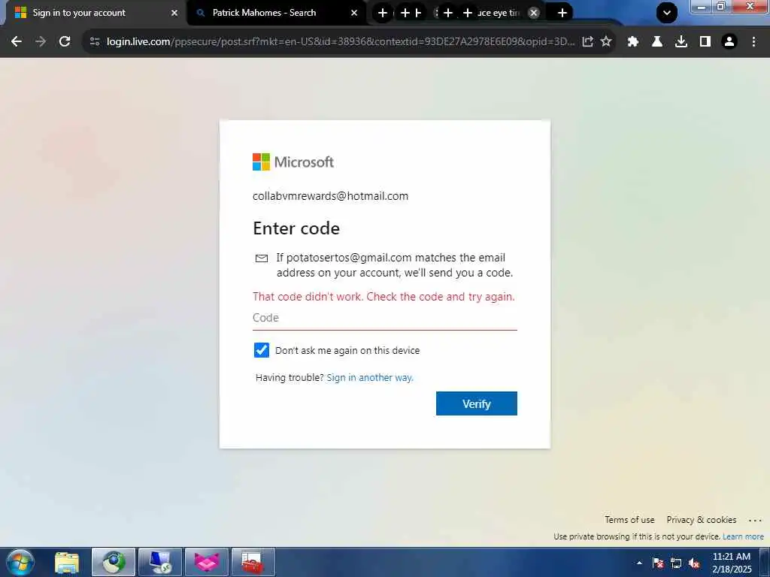Open the Privacy & cookies link
Image resolution: width=770 pixels, height=577 pixels.
pyautogui.click(x=702, y=520)
